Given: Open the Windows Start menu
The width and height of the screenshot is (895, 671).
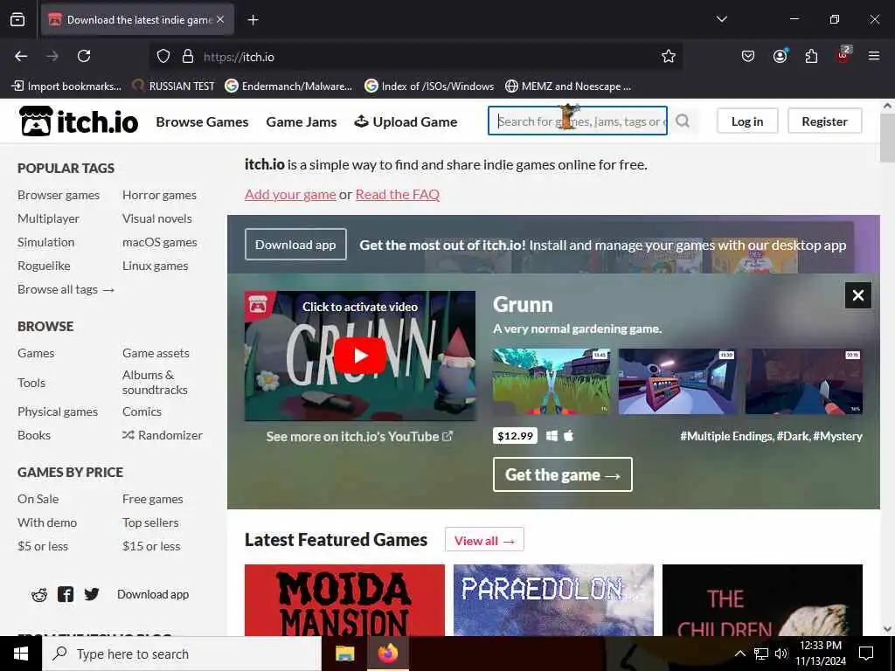Looking at the screenshot, I should pos(21,654).
